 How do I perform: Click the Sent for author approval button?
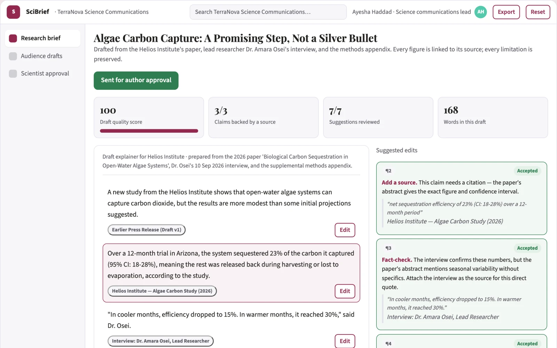click(x=136, y=80)
